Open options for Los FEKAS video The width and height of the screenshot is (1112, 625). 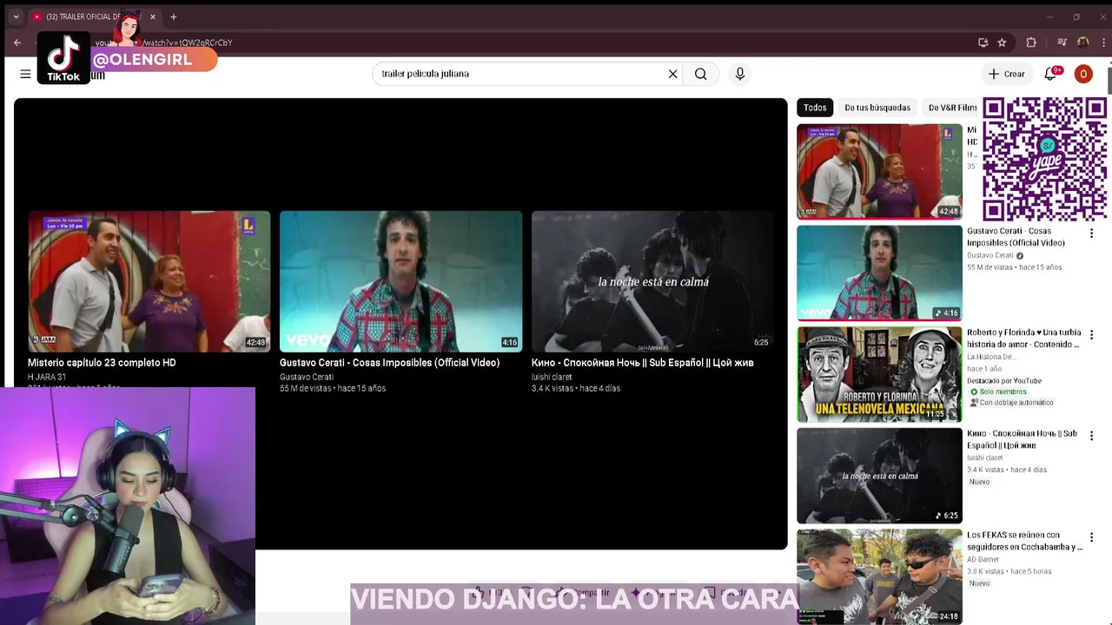tap(1092, 537)
